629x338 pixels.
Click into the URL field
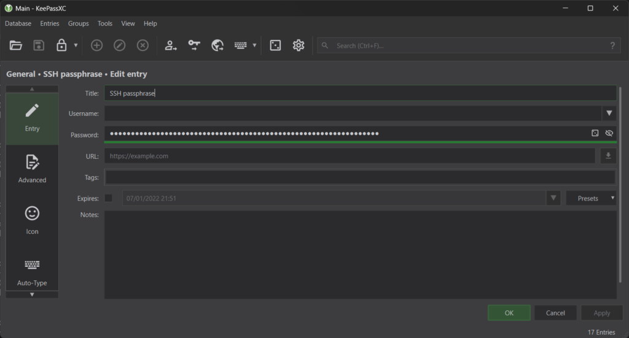coord(350,156)
